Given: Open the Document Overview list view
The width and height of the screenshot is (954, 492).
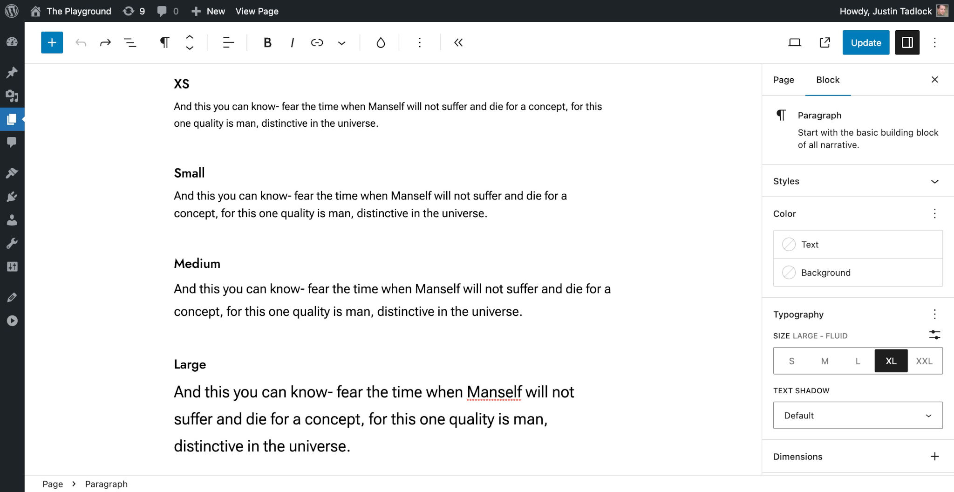Looking at the screenshot, I should click(x=130, y=42).
